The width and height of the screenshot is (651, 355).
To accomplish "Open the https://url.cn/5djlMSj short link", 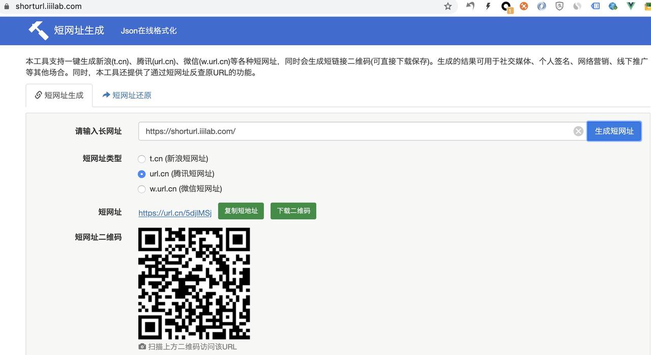I will [175, 213].
